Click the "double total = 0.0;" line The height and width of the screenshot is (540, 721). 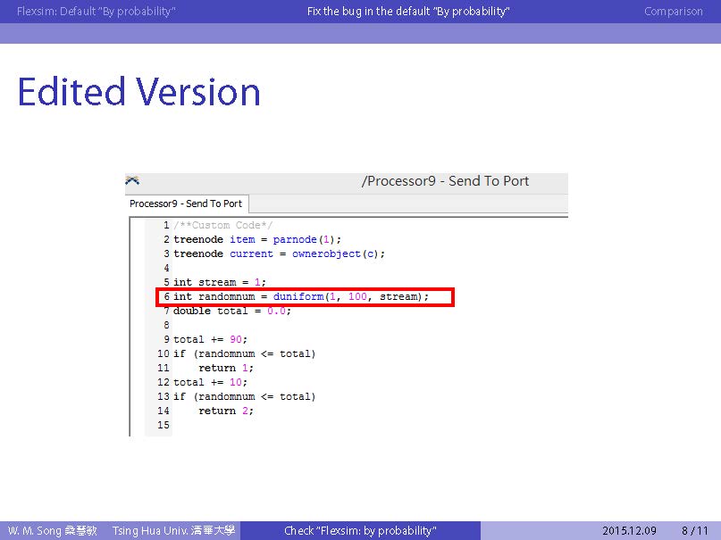[232, 311]
